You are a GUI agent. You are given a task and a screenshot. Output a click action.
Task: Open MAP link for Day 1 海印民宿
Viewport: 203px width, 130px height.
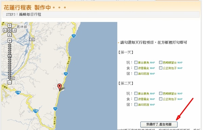click(x=152, y=74)
